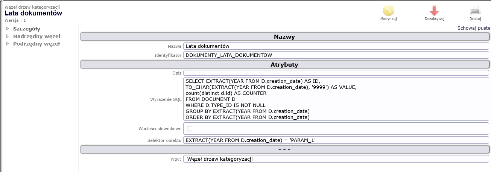Click the Modyfikuj wrench icon
This screenshot has height=172, width=494.
click(388, 11)
